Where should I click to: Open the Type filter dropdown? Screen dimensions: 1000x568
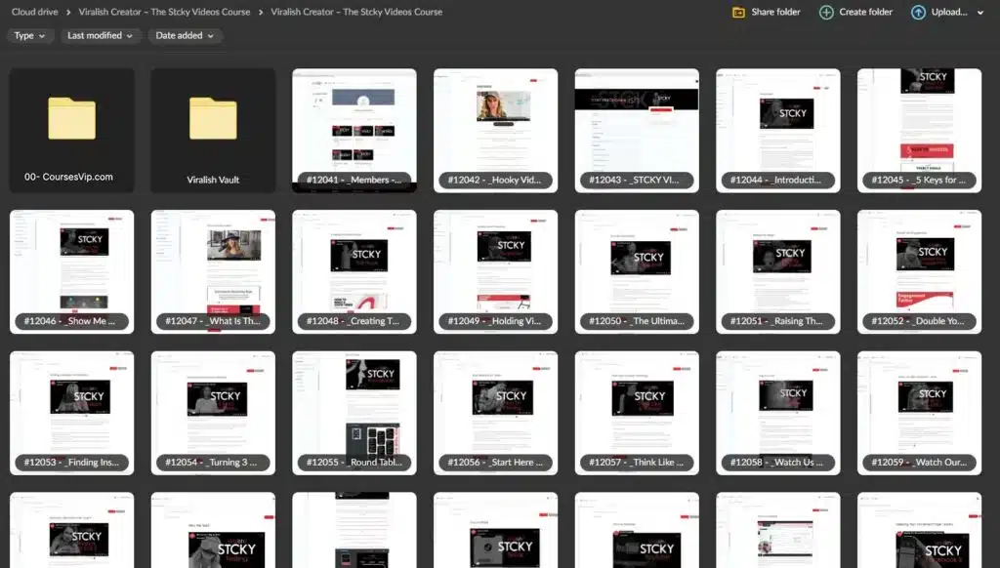[30, 36]
